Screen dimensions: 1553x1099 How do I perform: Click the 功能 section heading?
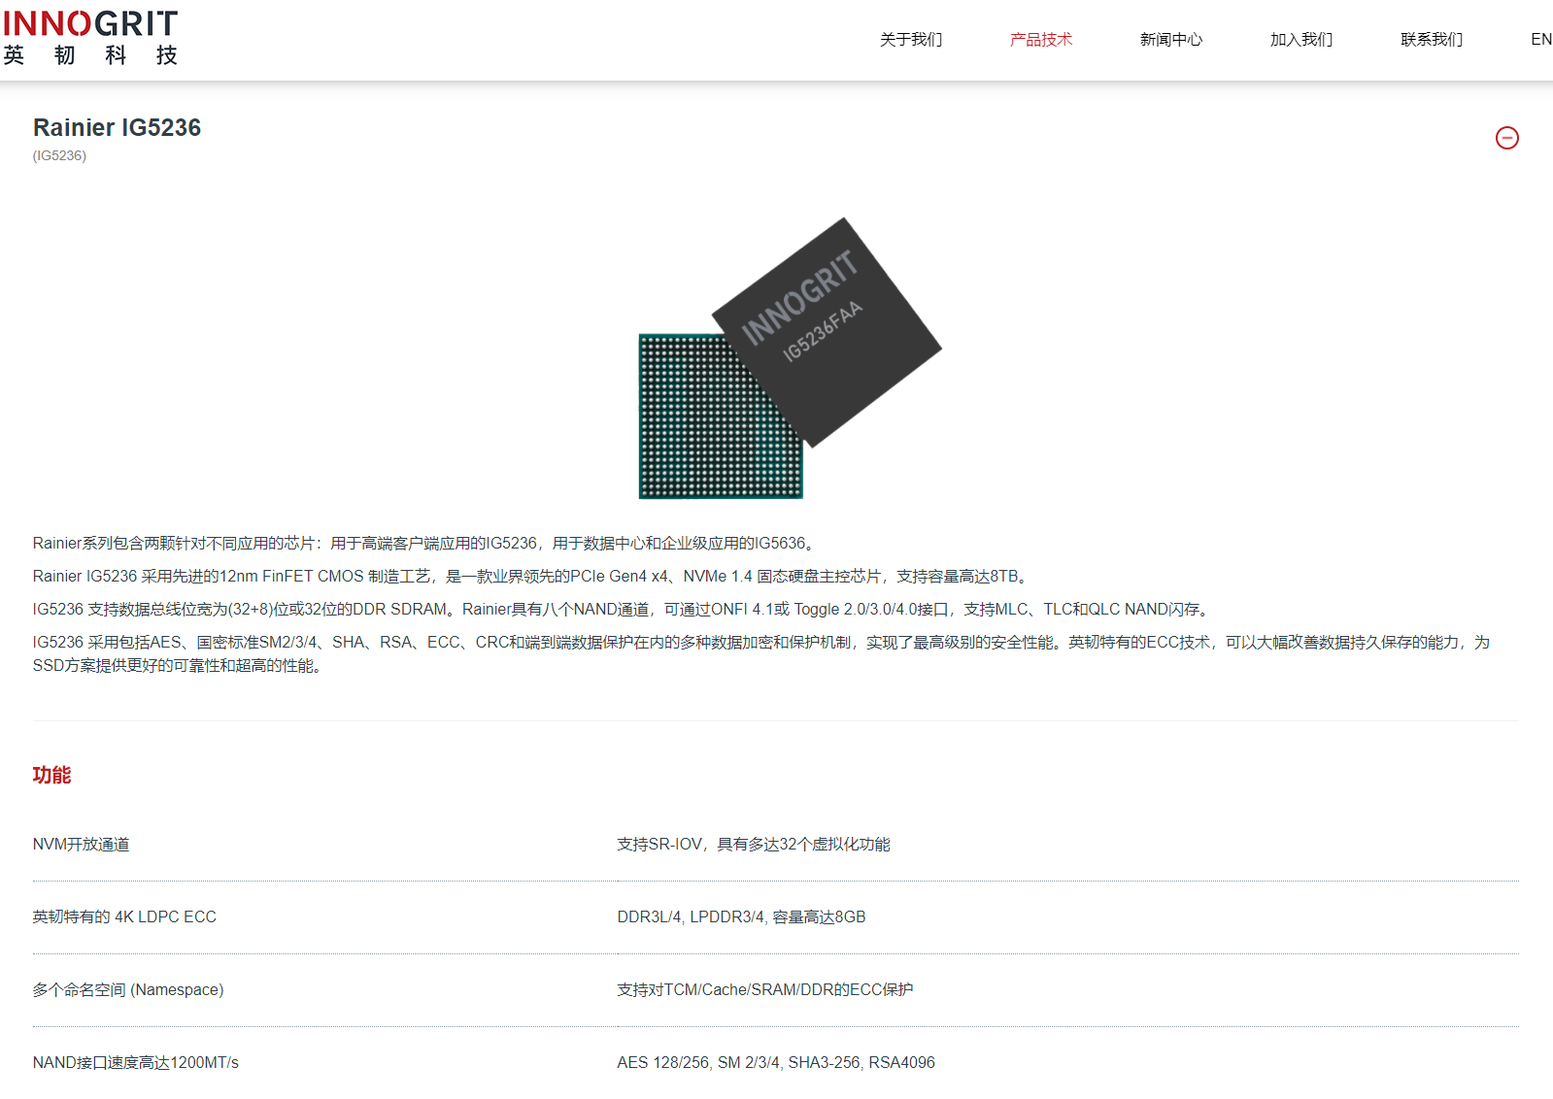(x=51, y=775)
